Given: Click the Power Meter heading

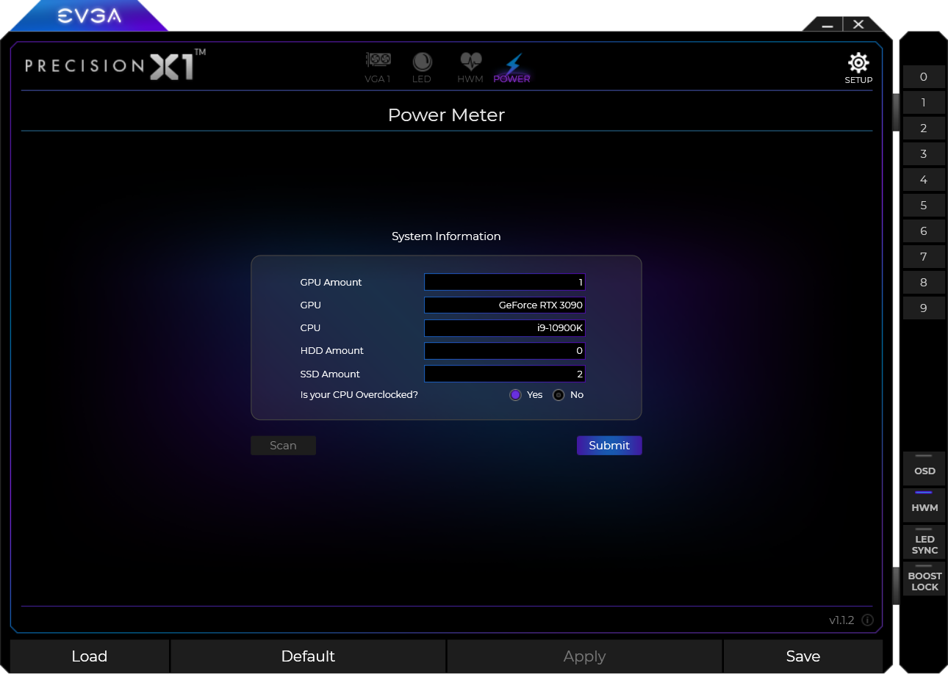Looking at the screenshot, I should click(x=446, y=115).
